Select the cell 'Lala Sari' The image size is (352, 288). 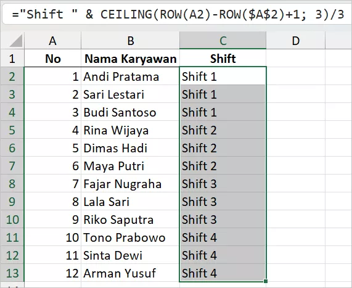(x=130, y=202)
